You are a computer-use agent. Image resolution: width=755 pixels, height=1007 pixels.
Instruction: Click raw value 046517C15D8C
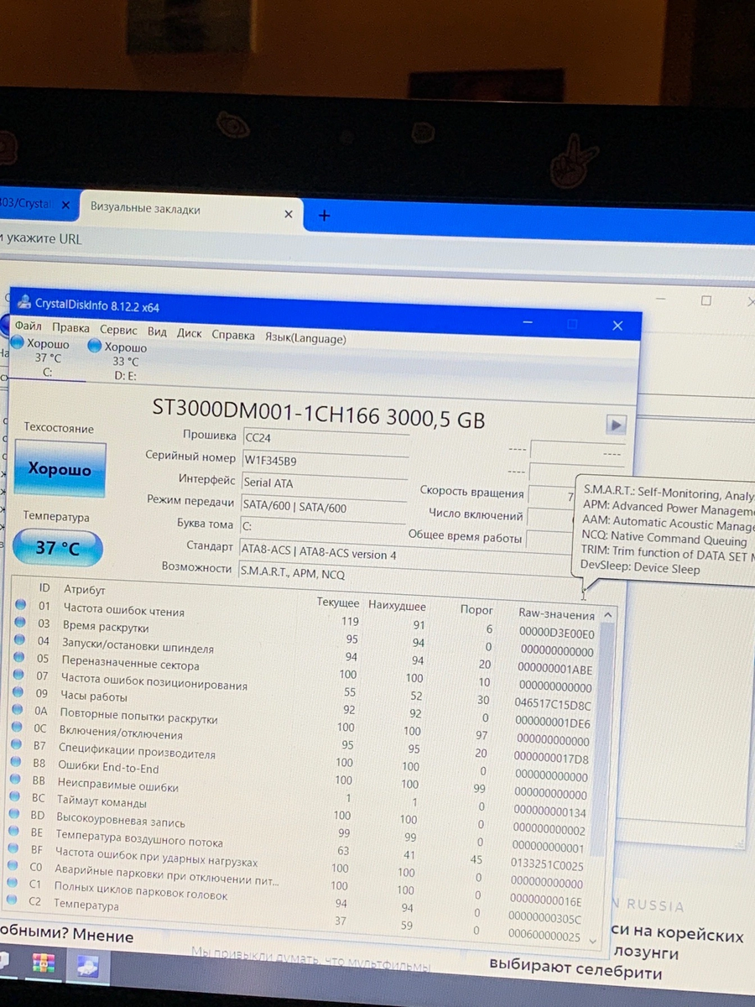(553, 705)
